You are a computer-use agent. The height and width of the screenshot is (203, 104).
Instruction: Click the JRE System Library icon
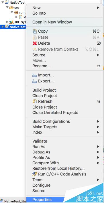coord(11,22)
